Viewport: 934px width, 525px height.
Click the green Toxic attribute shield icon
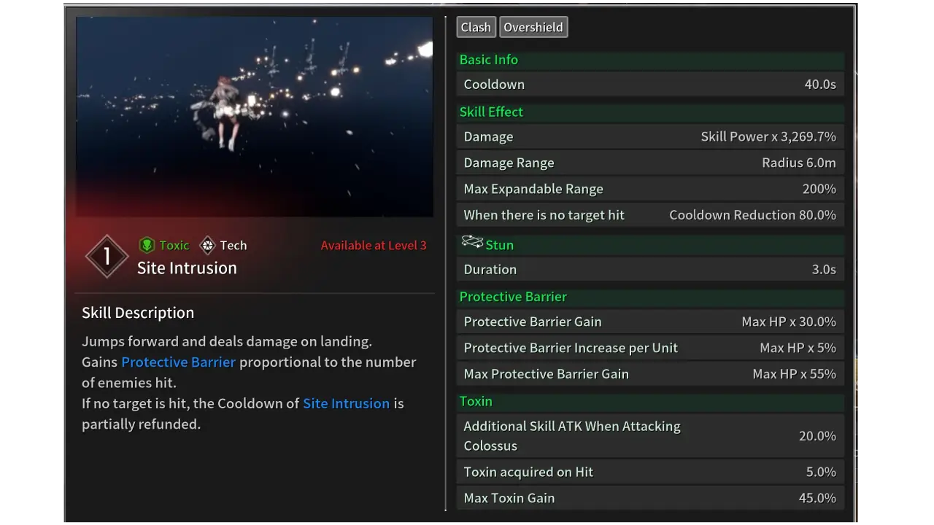pos(147,245)
